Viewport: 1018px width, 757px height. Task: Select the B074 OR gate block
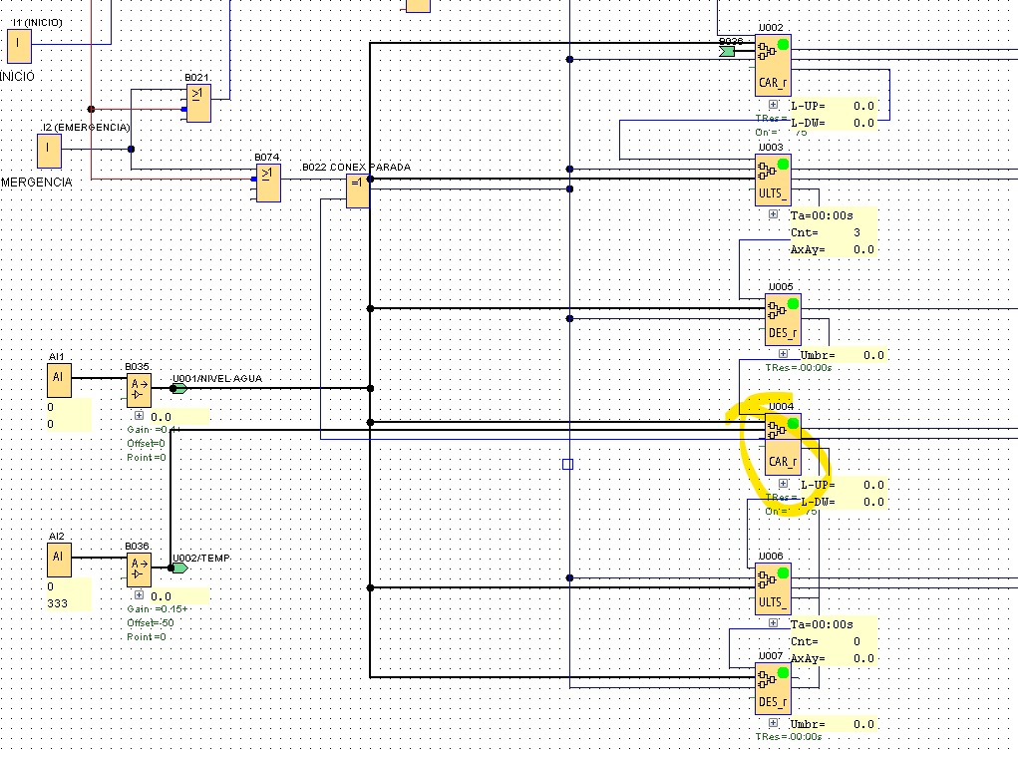(x=267, y=182)
